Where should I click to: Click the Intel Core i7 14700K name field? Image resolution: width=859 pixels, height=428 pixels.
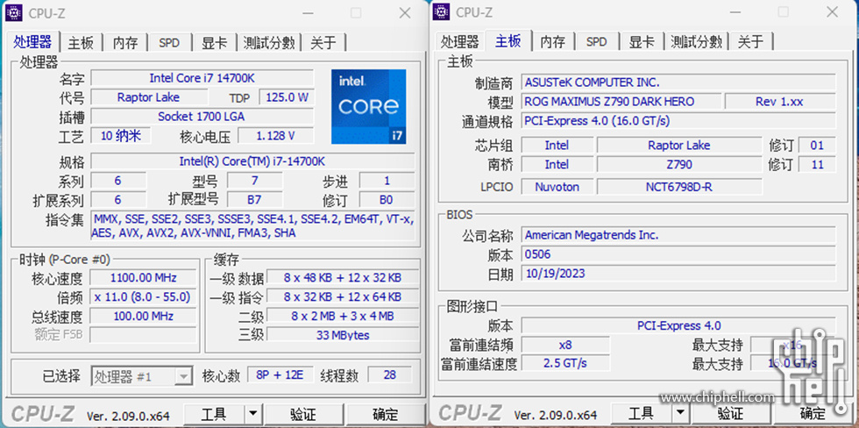202,78
